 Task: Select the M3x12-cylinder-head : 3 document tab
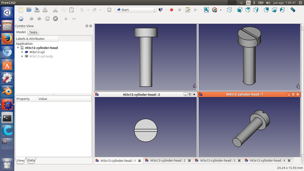point(218,161)
